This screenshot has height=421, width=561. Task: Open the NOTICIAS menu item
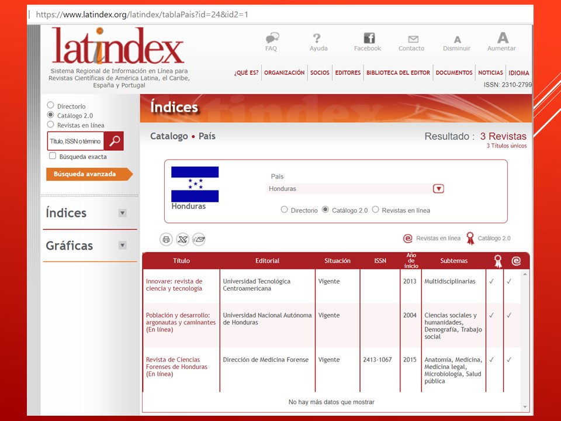pos(490,73)
